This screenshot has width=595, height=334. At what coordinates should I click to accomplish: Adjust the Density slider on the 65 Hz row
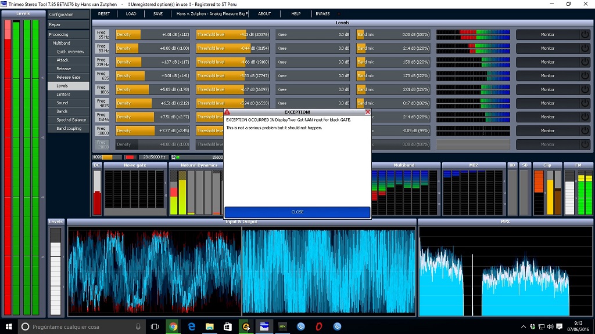tap(153, 34)
